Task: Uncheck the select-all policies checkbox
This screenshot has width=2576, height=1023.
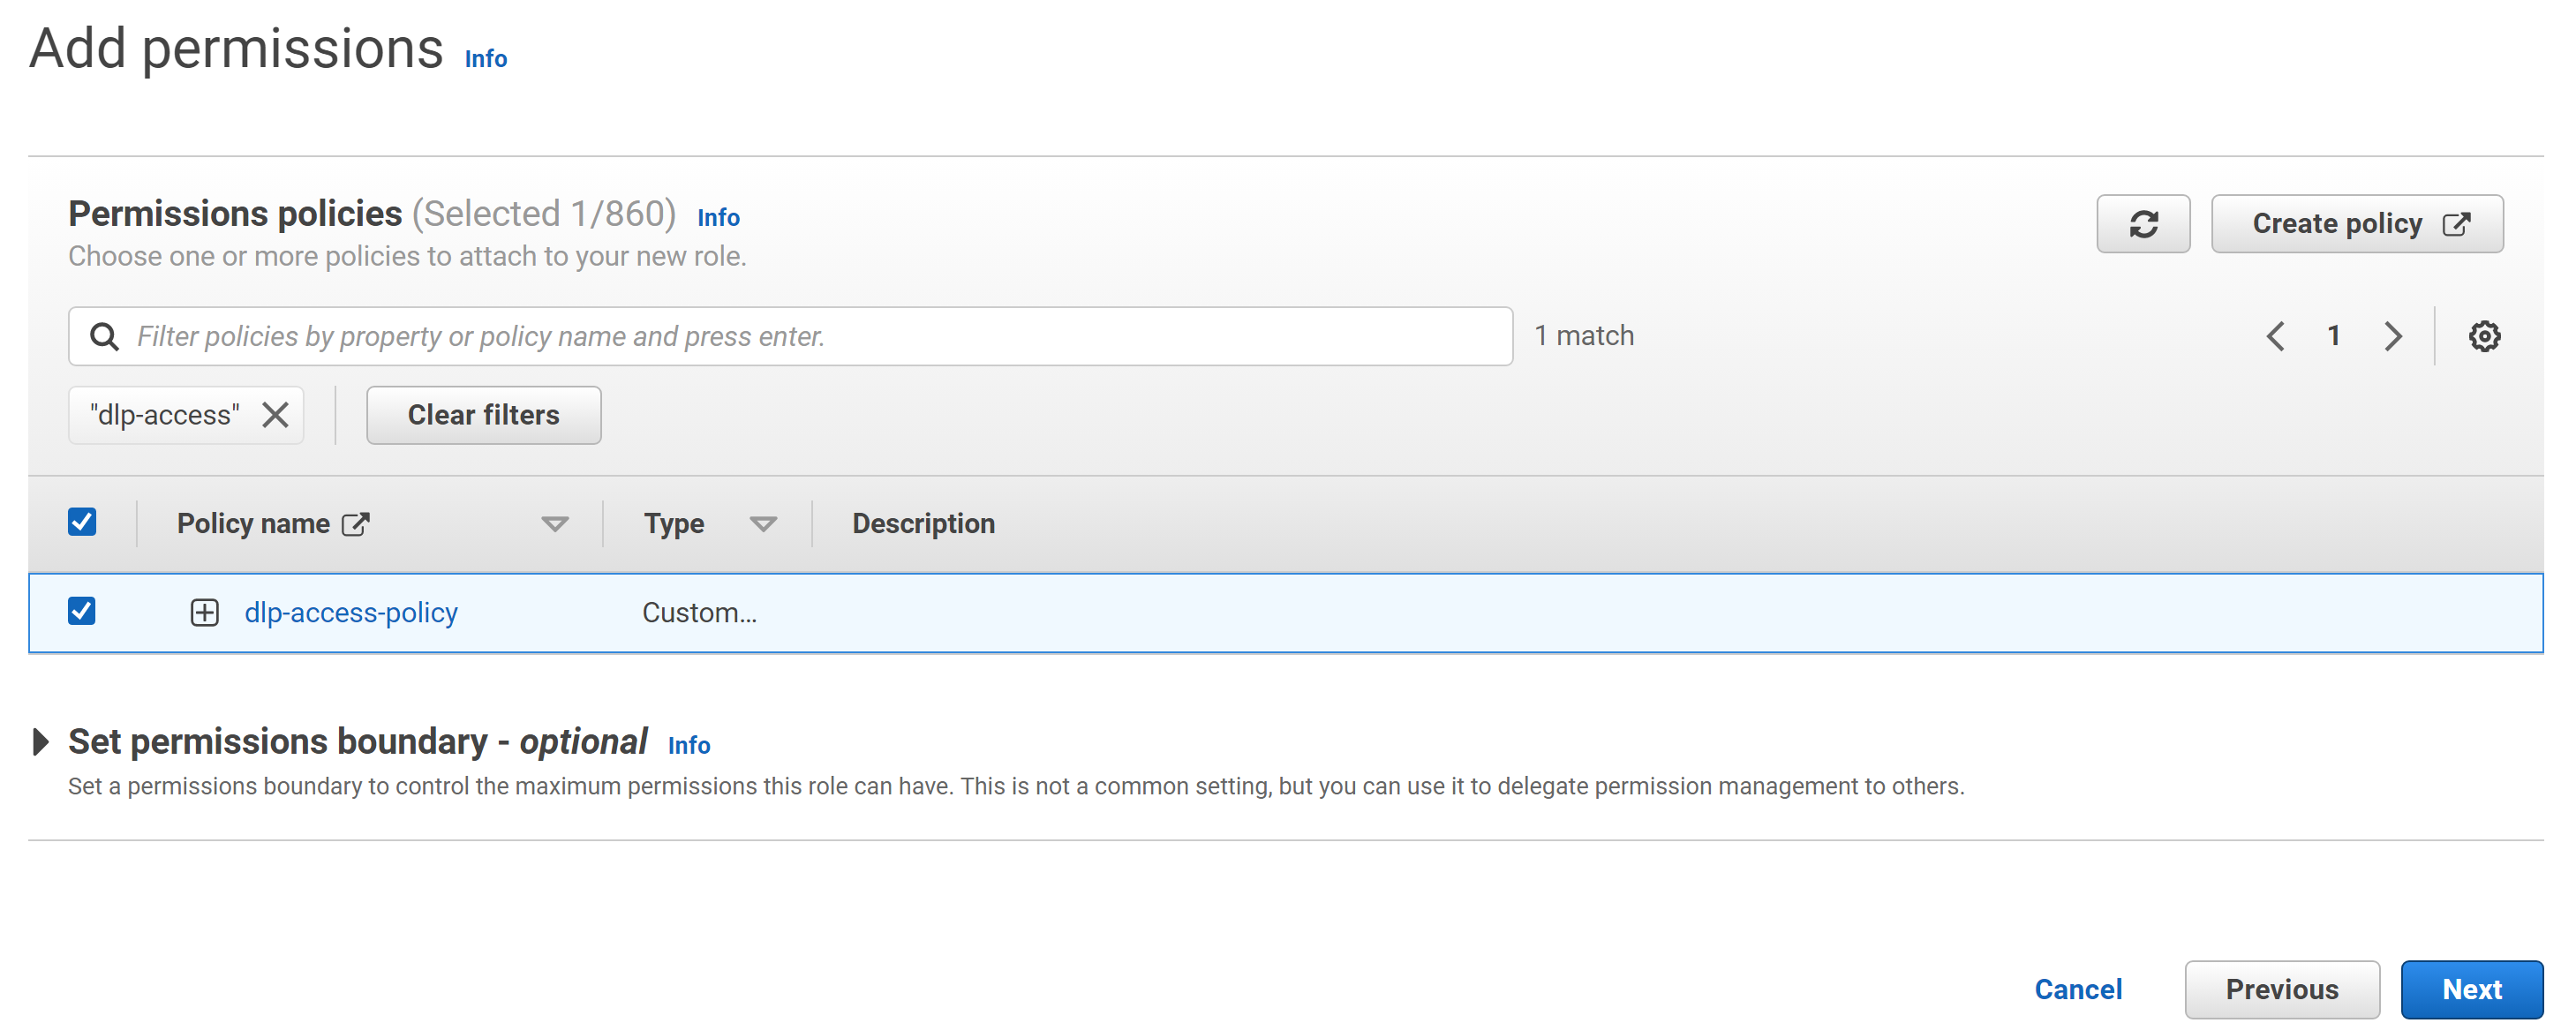Action: coord(82,522)
